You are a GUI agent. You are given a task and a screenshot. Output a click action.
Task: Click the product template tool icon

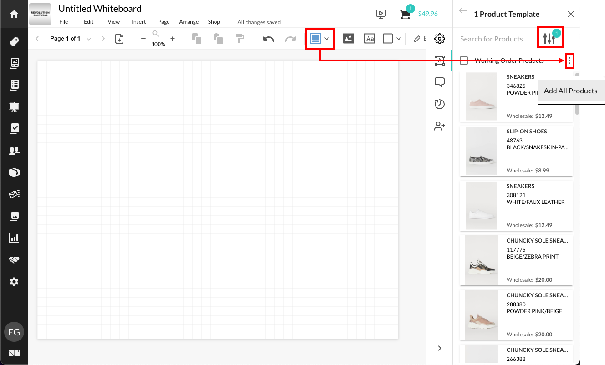315,39
